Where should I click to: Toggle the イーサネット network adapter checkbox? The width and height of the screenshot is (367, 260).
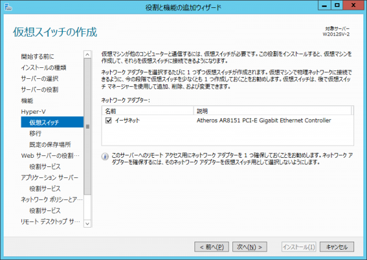108,121
